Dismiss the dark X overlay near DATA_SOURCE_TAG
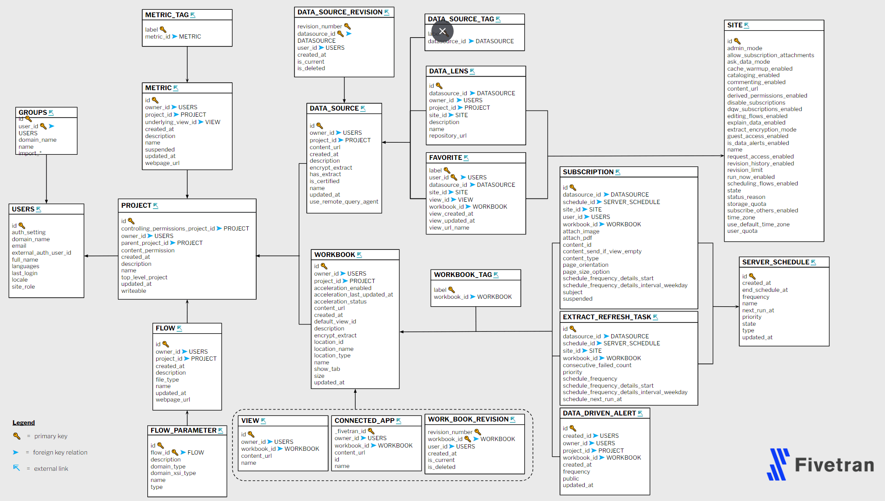 [442, 31]
